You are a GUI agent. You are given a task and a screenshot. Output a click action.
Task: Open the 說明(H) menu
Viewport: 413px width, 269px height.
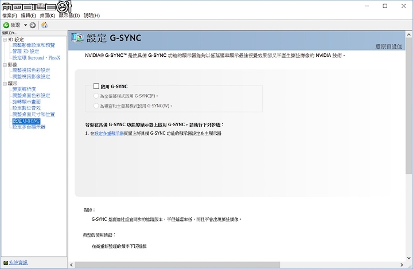tap(92, 15)
